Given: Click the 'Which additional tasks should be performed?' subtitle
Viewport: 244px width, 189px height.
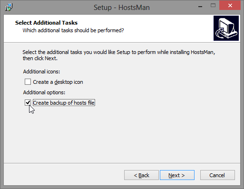Looking at the screenshot, I should pos(73,30).
